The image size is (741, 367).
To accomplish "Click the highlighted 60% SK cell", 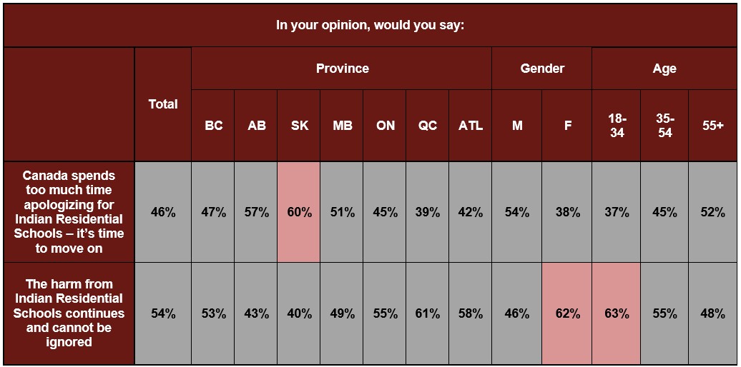I will (299, 212).
